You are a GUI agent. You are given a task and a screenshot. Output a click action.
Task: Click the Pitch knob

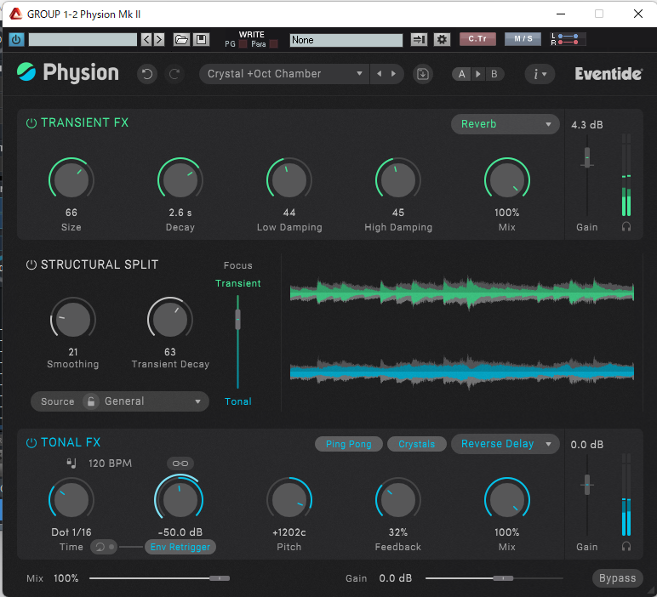(x=289, y=499)
